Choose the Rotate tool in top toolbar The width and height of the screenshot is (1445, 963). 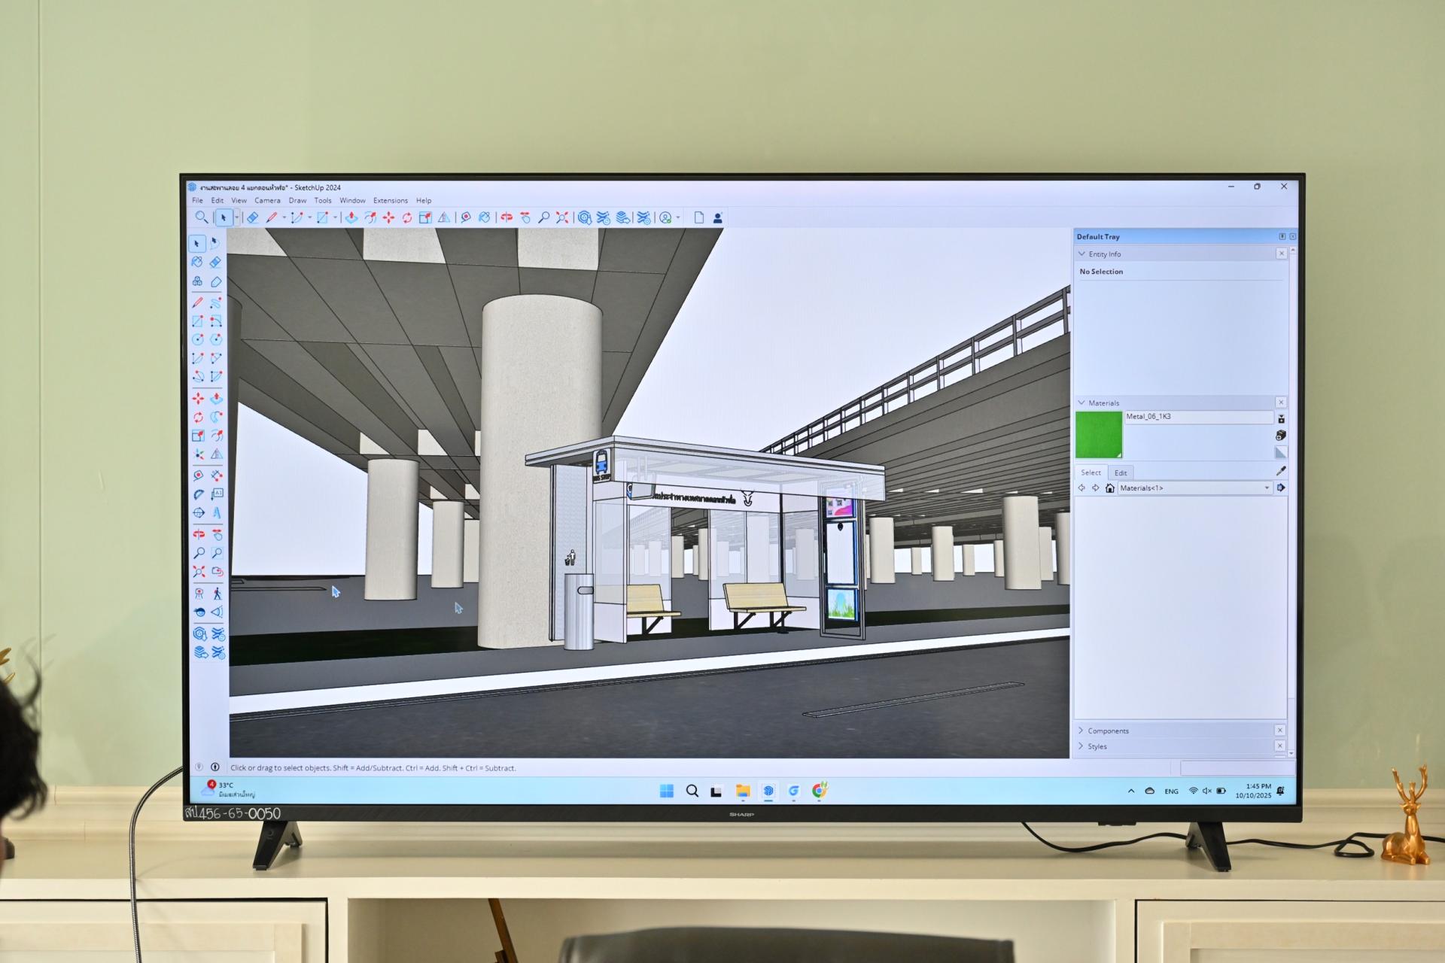click(407, 217)
